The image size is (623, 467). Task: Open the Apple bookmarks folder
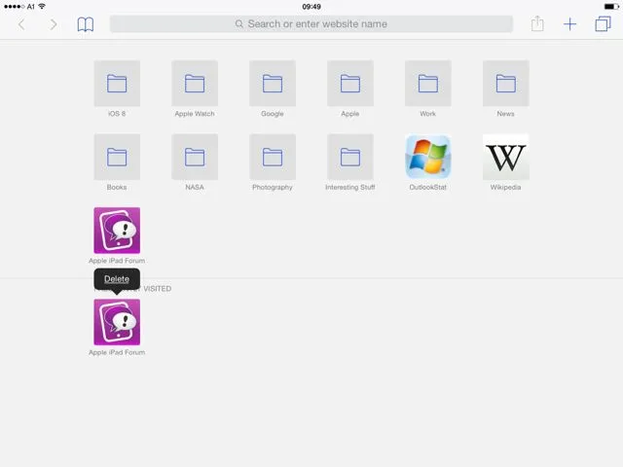[x=350, y=84]
